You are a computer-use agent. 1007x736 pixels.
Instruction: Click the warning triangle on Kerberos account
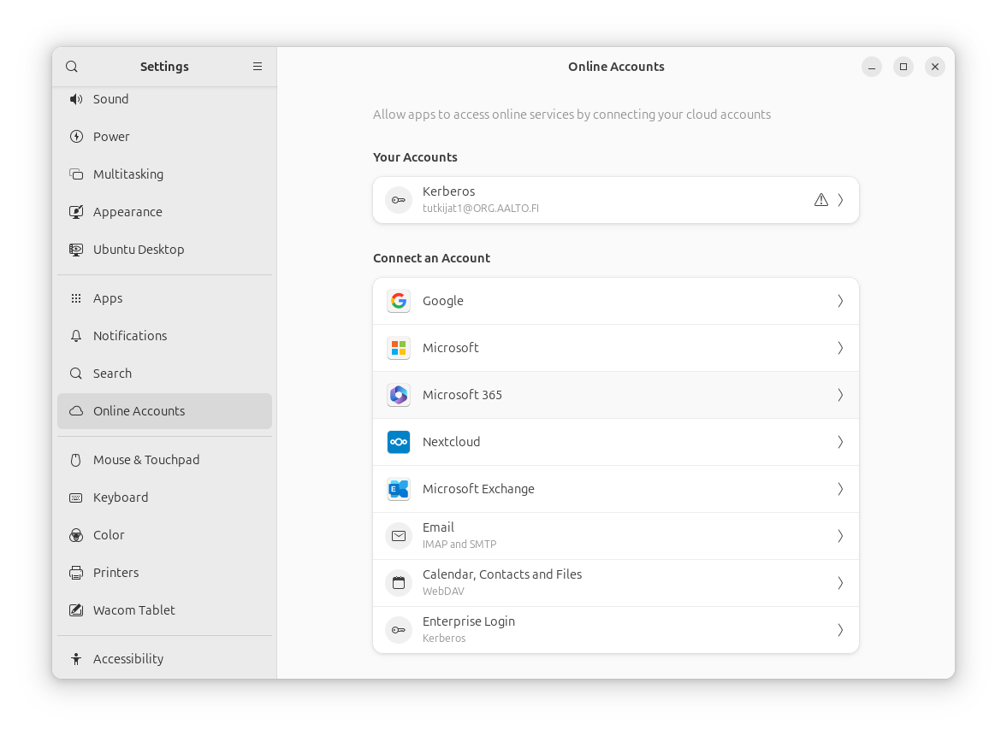point(821,200)
